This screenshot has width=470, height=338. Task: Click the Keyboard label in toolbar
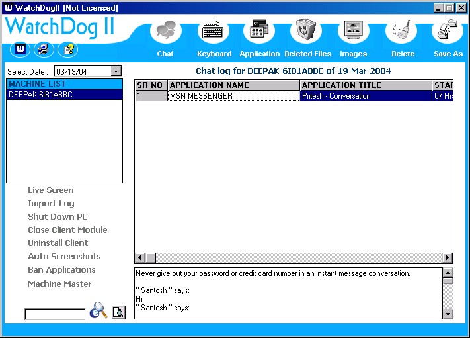pyautogui.click(x=214, y=54)
